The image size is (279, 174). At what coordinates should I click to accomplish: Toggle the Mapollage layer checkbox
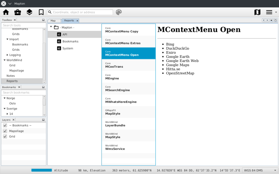point(5,131)
